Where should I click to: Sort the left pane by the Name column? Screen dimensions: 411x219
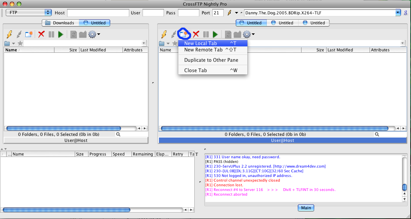click(29, 50)
